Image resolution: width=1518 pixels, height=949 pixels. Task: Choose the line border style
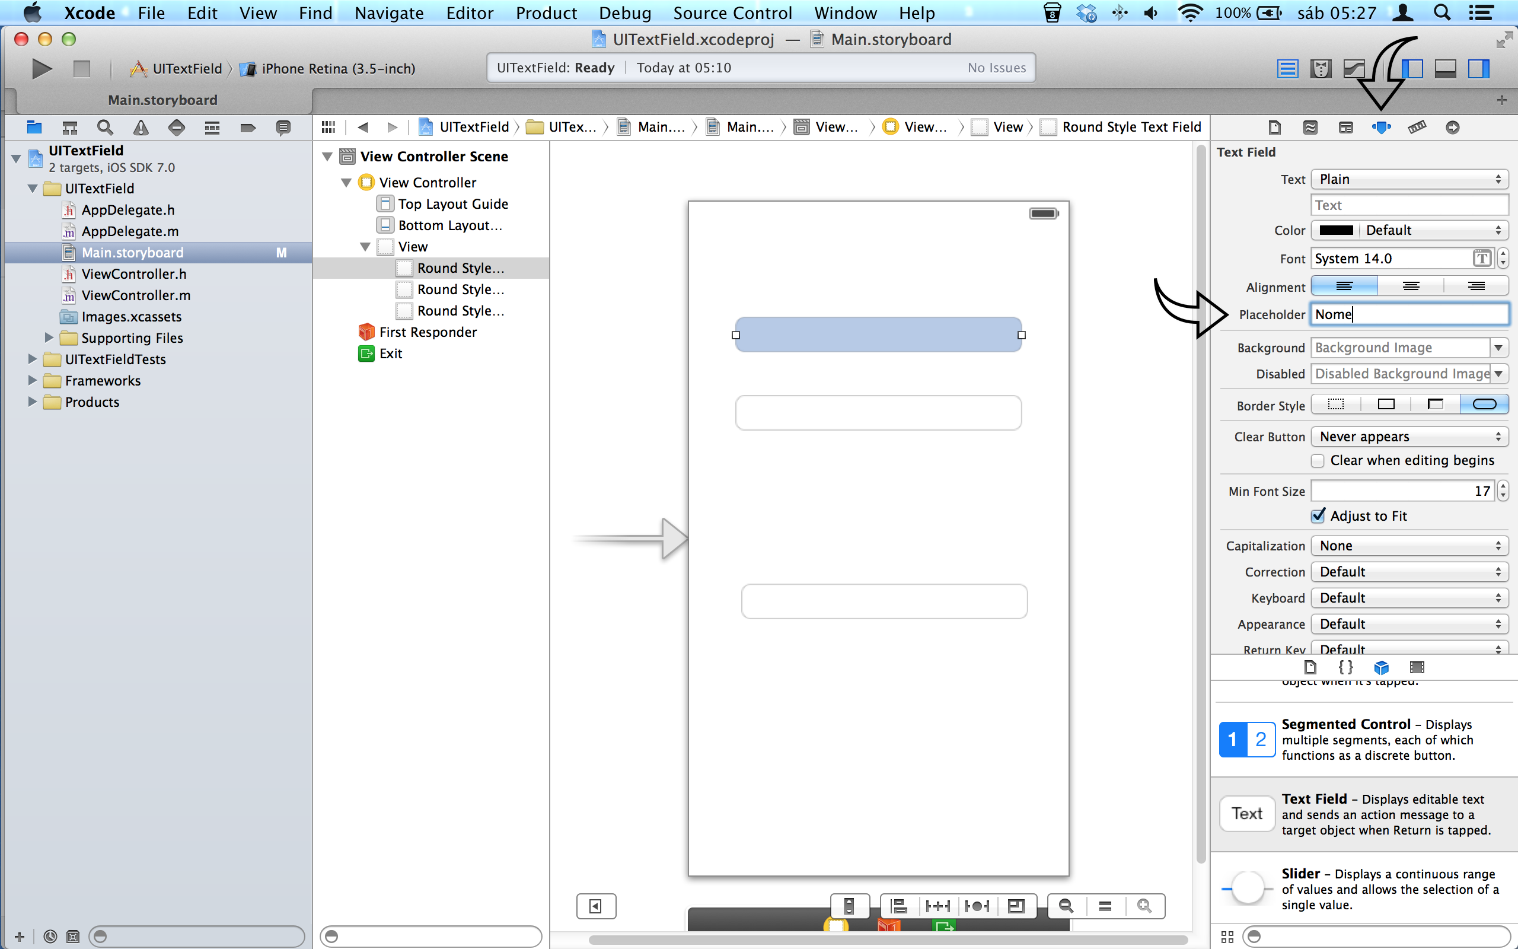1386,404
